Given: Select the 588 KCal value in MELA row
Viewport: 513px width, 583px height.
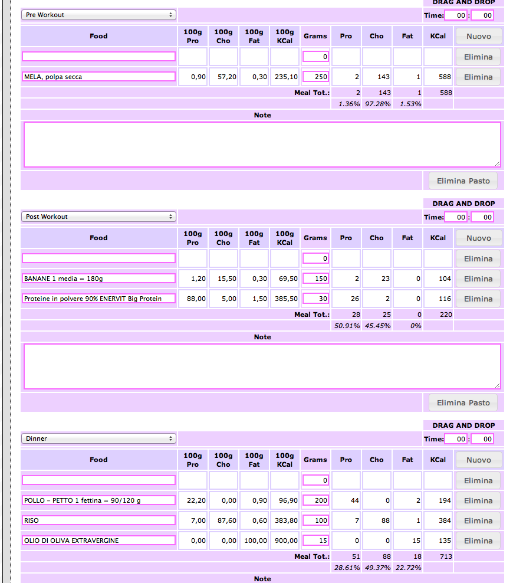Looking at the screenshot, I should pos(445,77).
